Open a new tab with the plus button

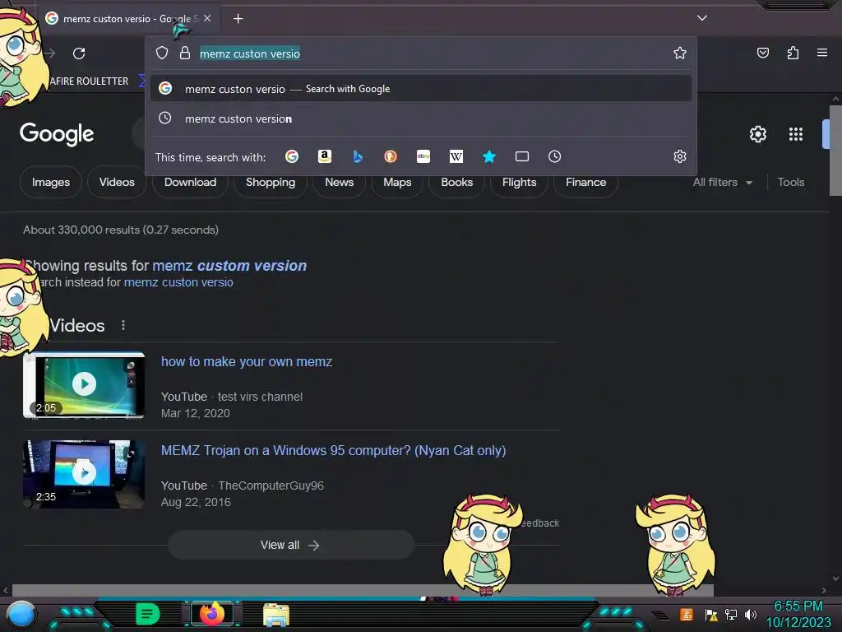click(238, 19)
